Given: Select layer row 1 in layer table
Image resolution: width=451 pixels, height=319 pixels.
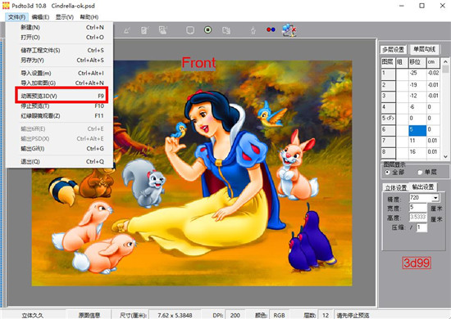Looking at the screenshot, I should coord(388,74).
